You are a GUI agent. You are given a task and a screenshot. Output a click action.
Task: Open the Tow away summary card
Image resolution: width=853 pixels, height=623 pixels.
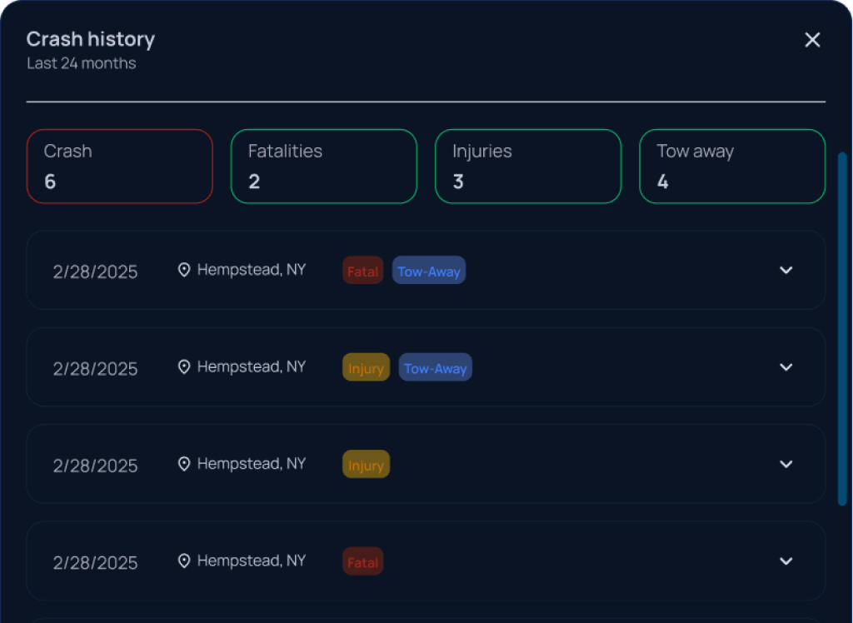[x=731, y=167]
